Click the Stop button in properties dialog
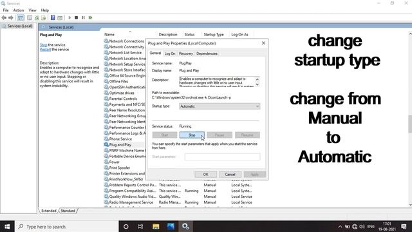Screen dimensions: 412x232 (192, 135)
